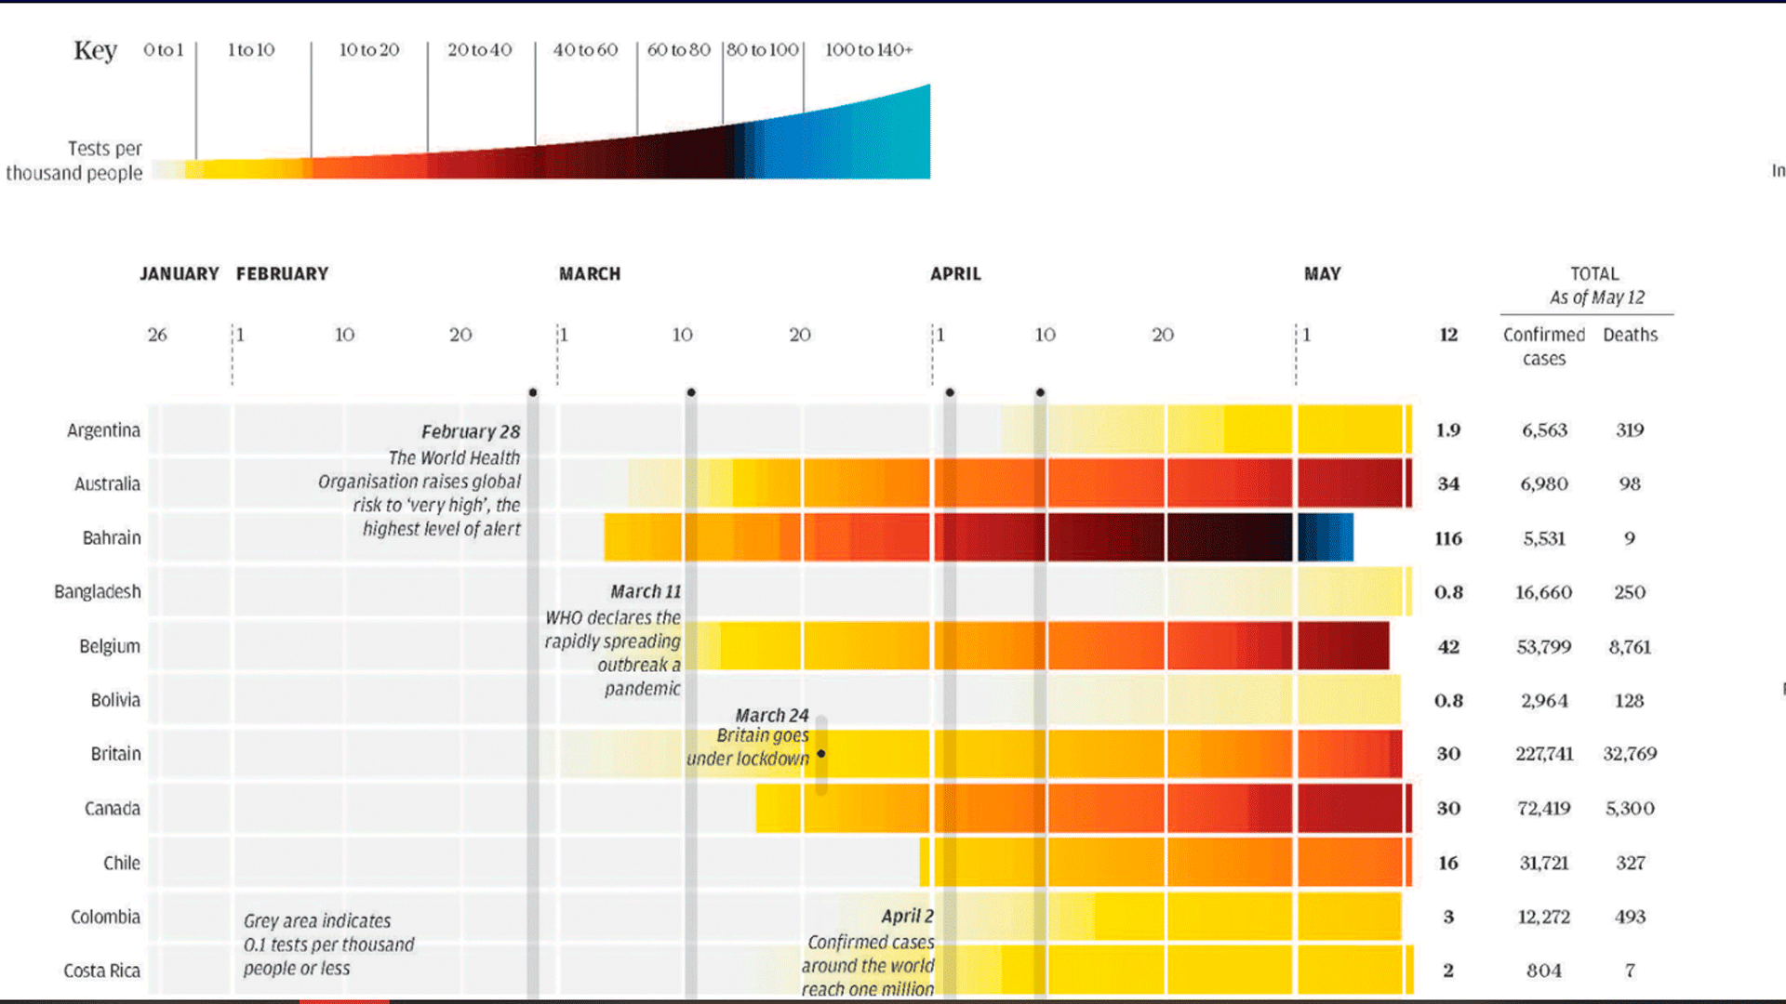Click the April 2 marker dot
This screenshot has width=1786, height=1004.
[950, 392]
